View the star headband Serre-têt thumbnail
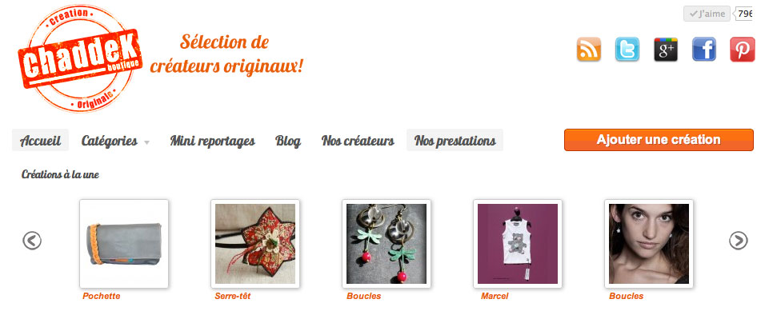 click(x=255, y=244)
